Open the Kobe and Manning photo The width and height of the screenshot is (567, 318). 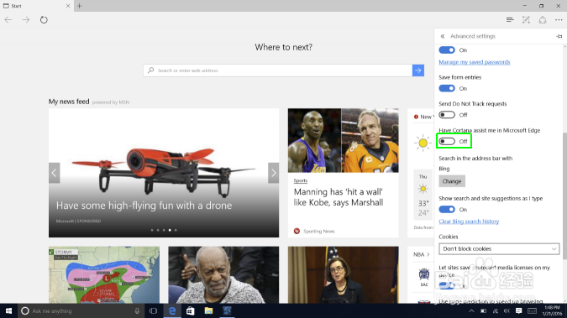point(344,140)
